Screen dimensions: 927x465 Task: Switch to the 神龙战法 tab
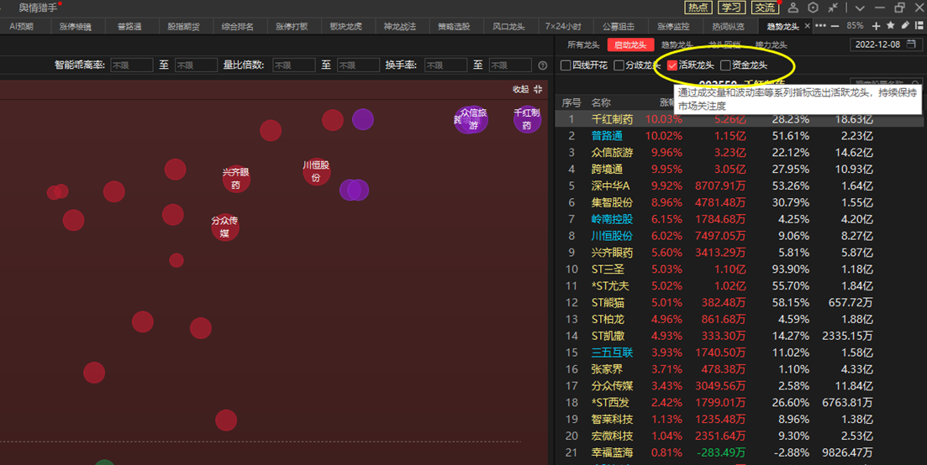[400, 27]
